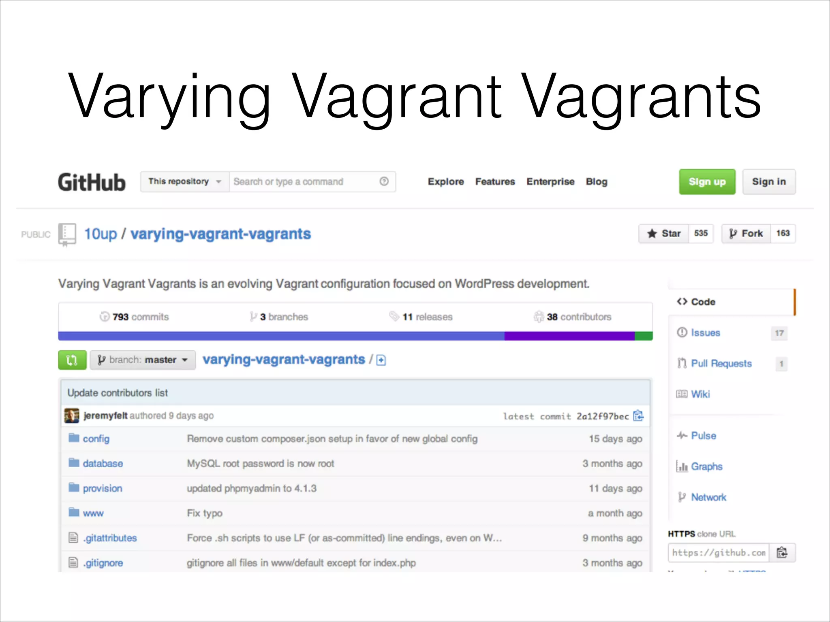Click the green segment of language bar
Screen dimensions: 830x622
coord(644,336)
